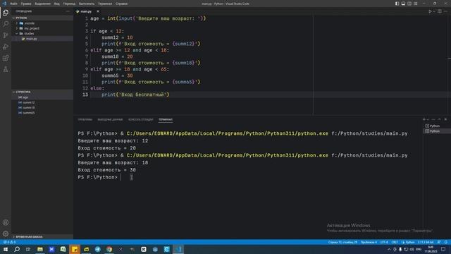
Task: Open the Windows Start menu
Action: 5,249
